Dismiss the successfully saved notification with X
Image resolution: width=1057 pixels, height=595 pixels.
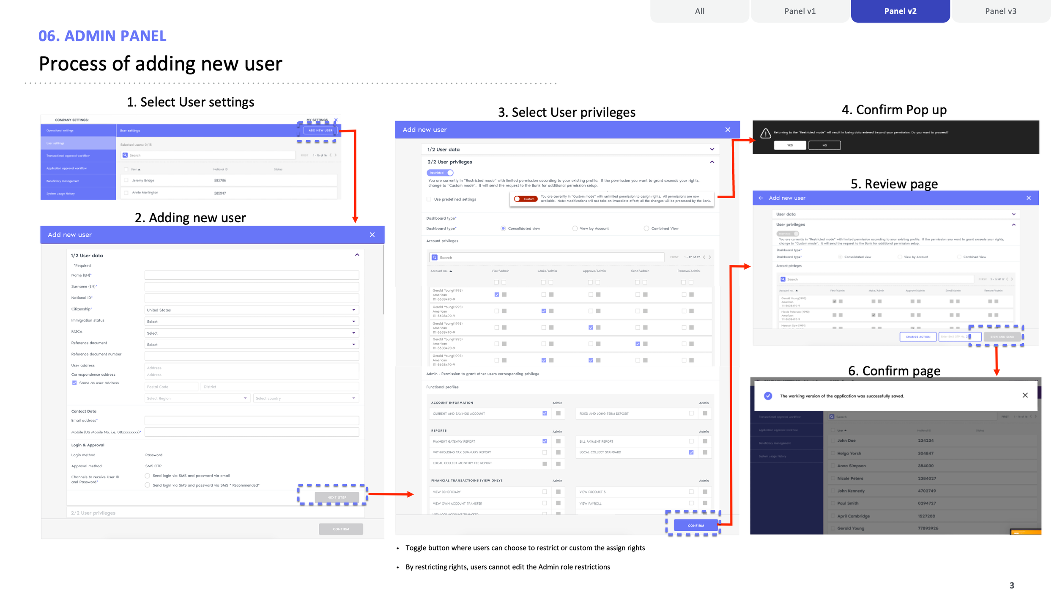coord(1025,395)
